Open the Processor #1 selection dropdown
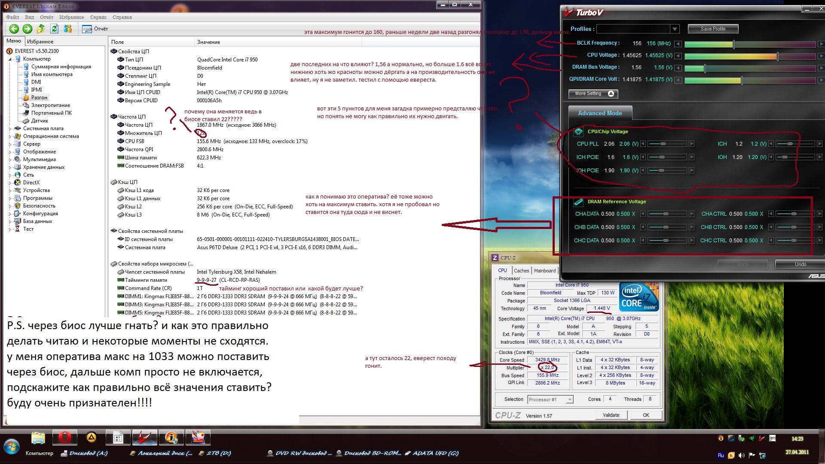The image size is (825, 464). 570,400
